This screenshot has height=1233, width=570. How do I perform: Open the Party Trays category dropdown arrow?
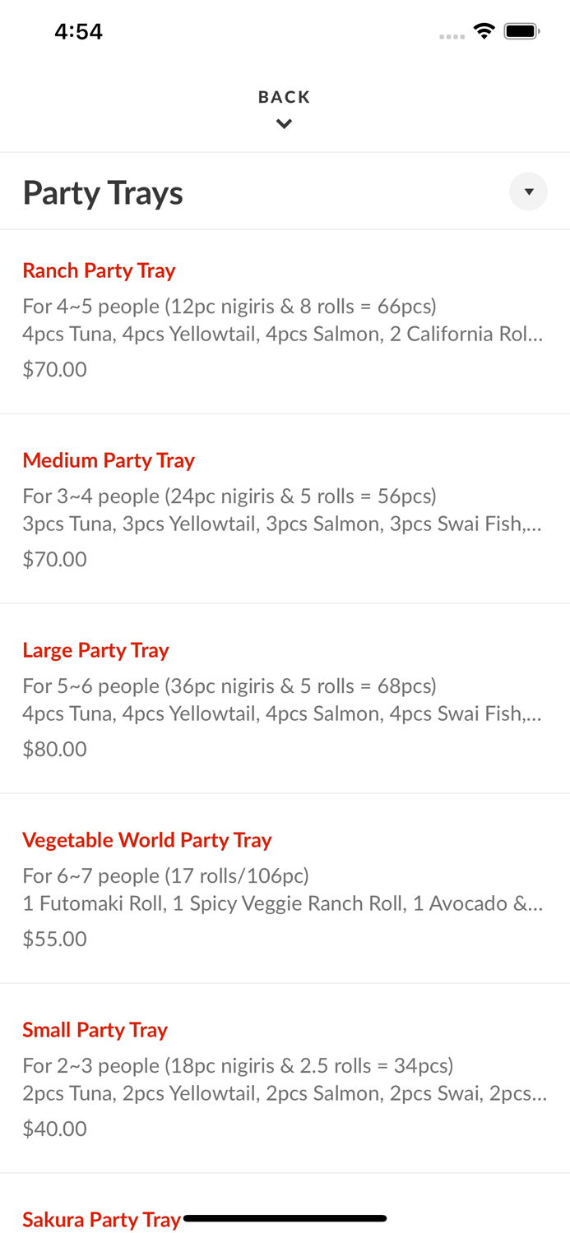tap(528, 192)
